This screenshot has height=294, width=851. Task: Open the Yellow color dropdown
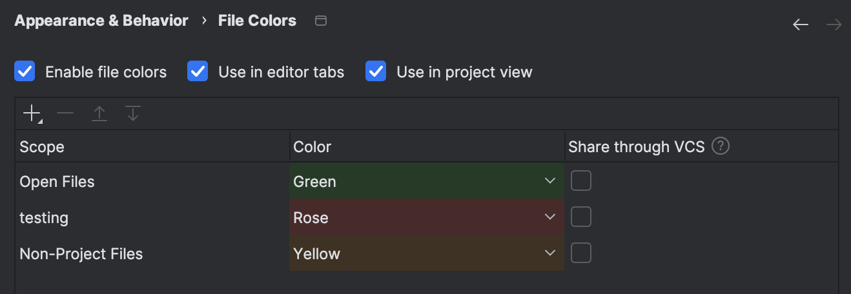point(550,253)
